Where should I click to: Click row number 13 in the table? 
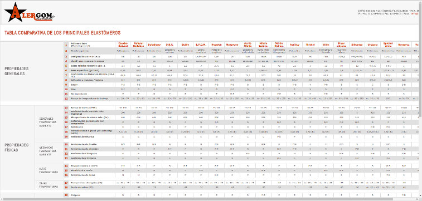(66, 107)
